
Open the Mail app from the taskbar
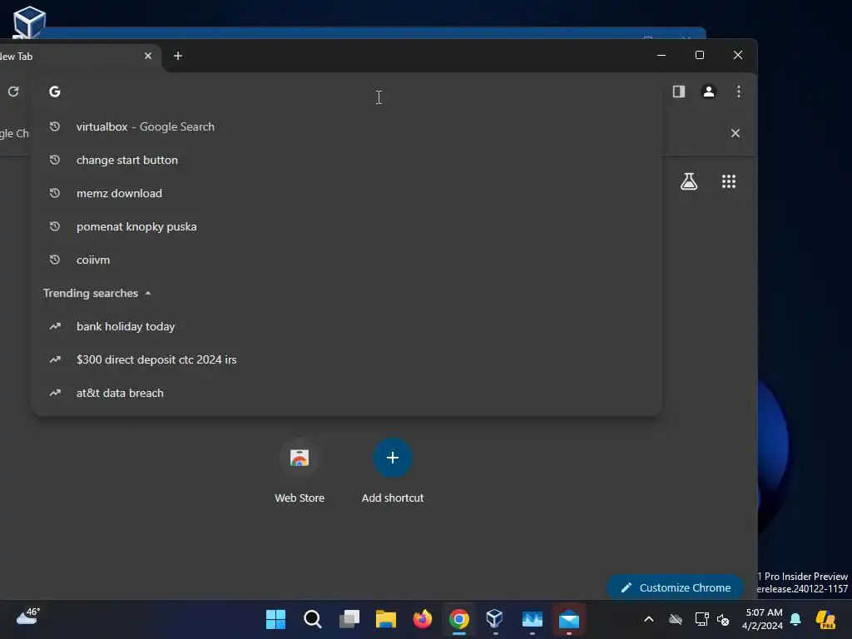pyautogui.click(x=569, y=619)
